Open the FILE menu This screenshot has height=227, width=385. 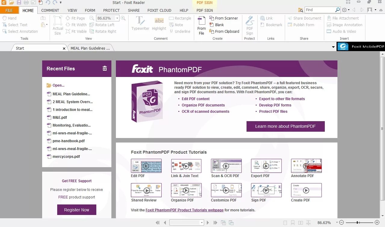point(9,10)
